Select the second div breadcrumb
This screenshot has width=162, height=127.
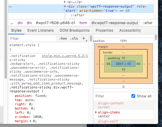coord(29,23)
